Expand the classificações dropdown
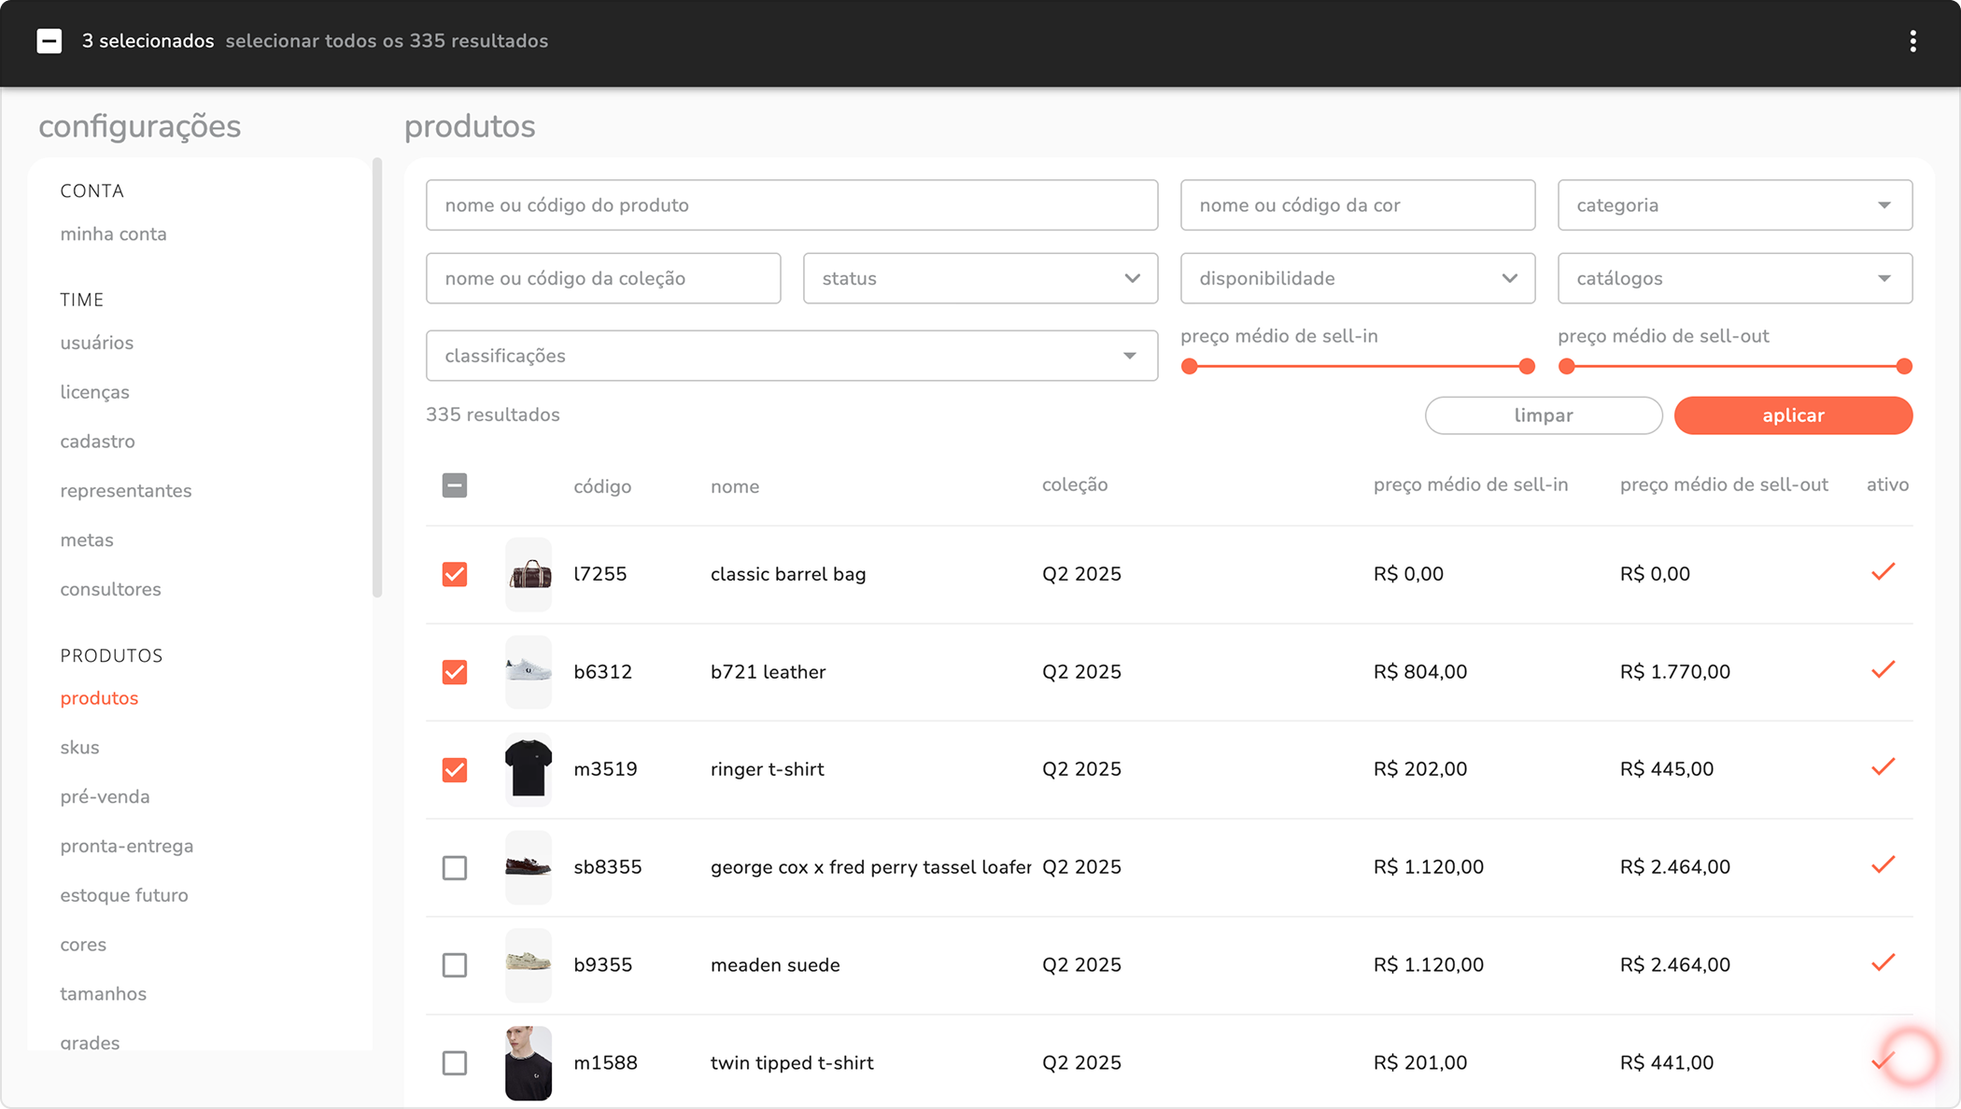The width and height of the screenshot is (1961, 1109). (x=791, y=356)
